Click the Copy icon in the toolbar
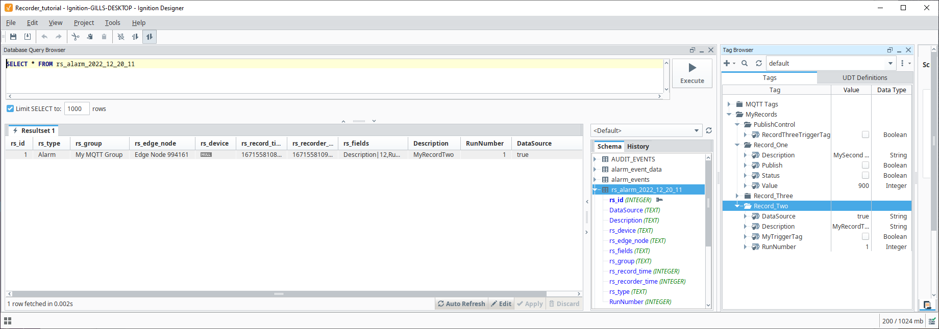The width and height of the screenshot is (939, 329). (x=90, y=37)
